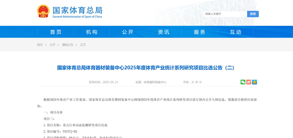The width and height of the screenshot is (293, 138).
Task: Click the 搜索 search button
Action: 253,14
